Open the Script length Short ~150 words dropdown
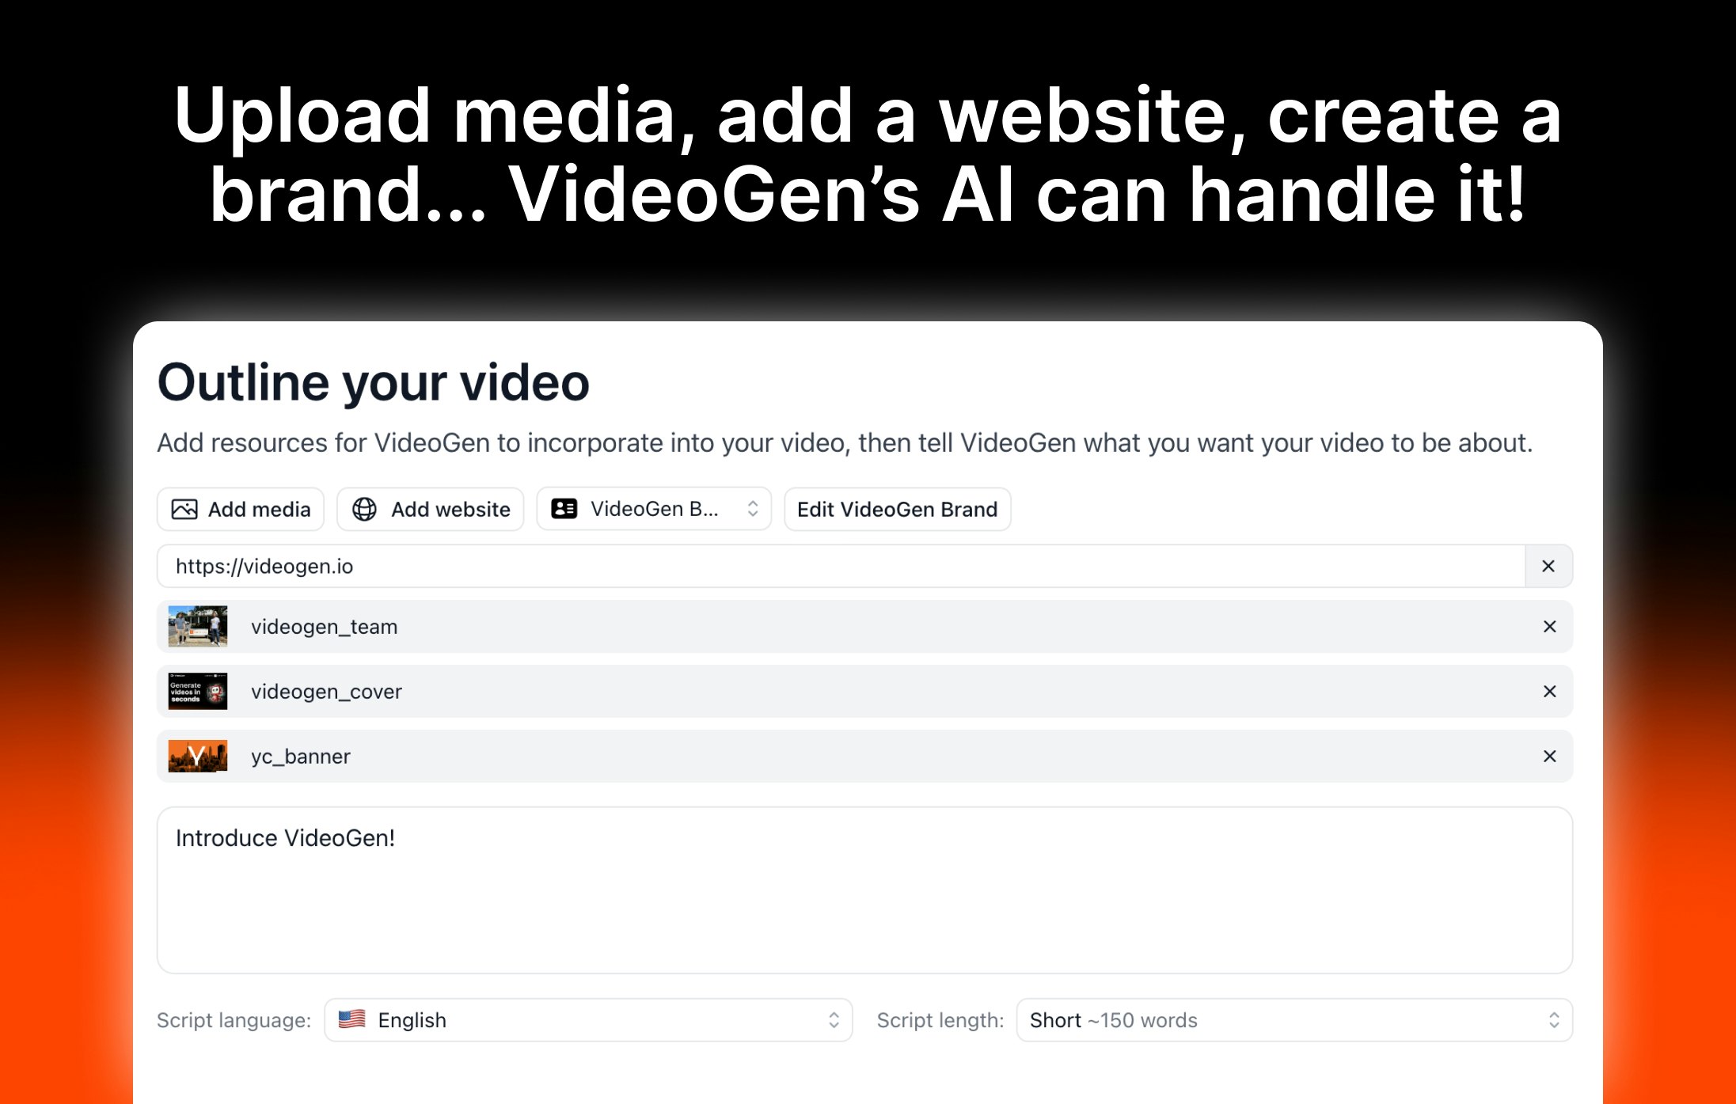Image resolution: width=1736 pixels, height=1104 pixels. click(x=1294, y=1020)
